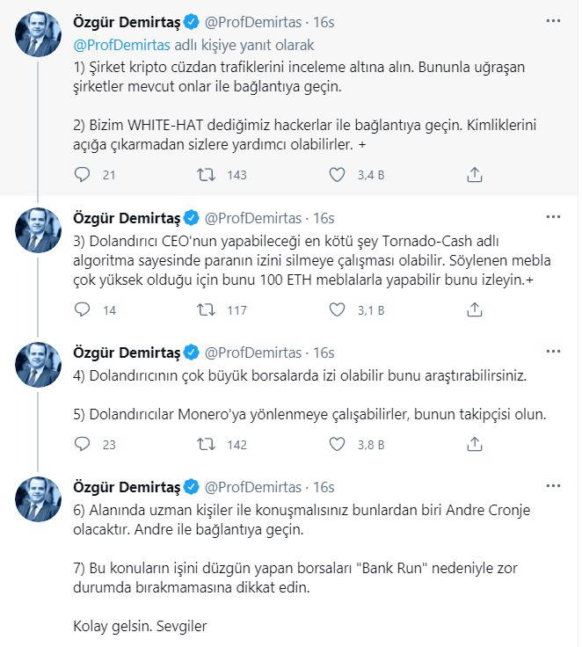
Task: Share the Tornado-Cash tweet
Action: tap(475, 309)
